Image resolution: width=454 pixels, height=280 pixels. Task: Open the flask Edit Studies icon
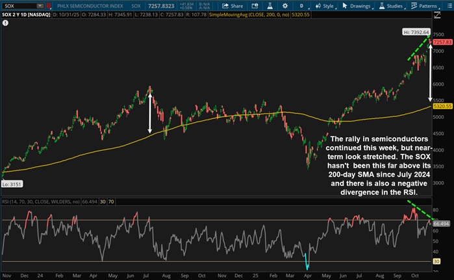coord(270,6)
